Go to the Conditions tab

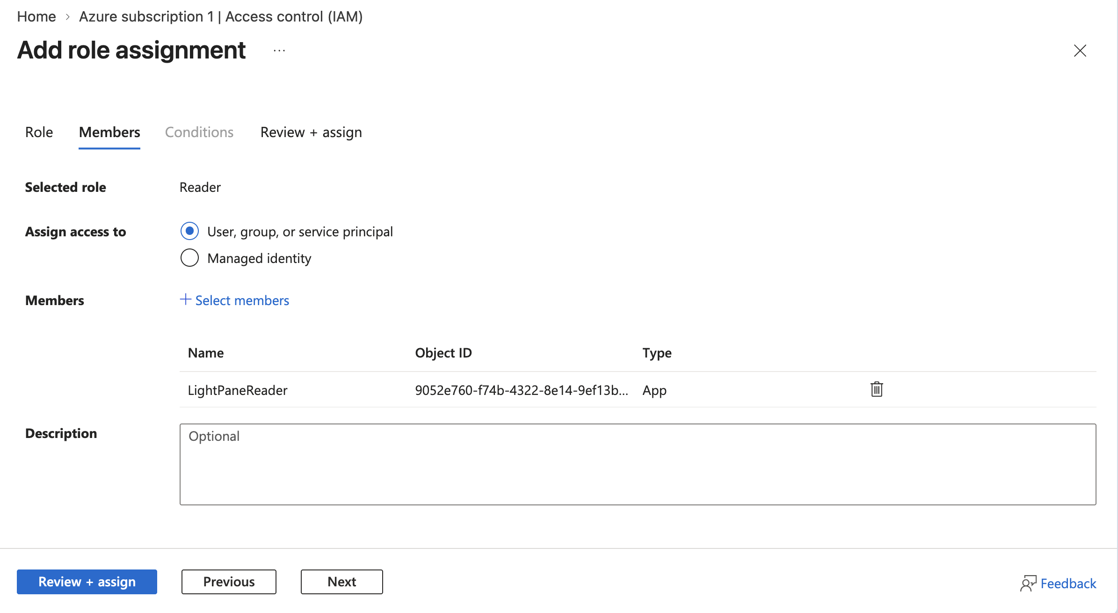199,132
